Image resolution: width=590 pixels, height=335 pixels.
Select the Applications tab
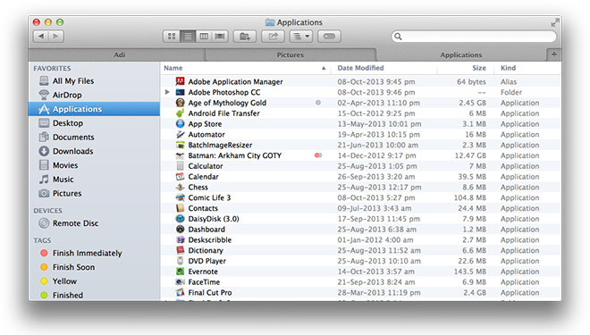[x=461, y=54]
